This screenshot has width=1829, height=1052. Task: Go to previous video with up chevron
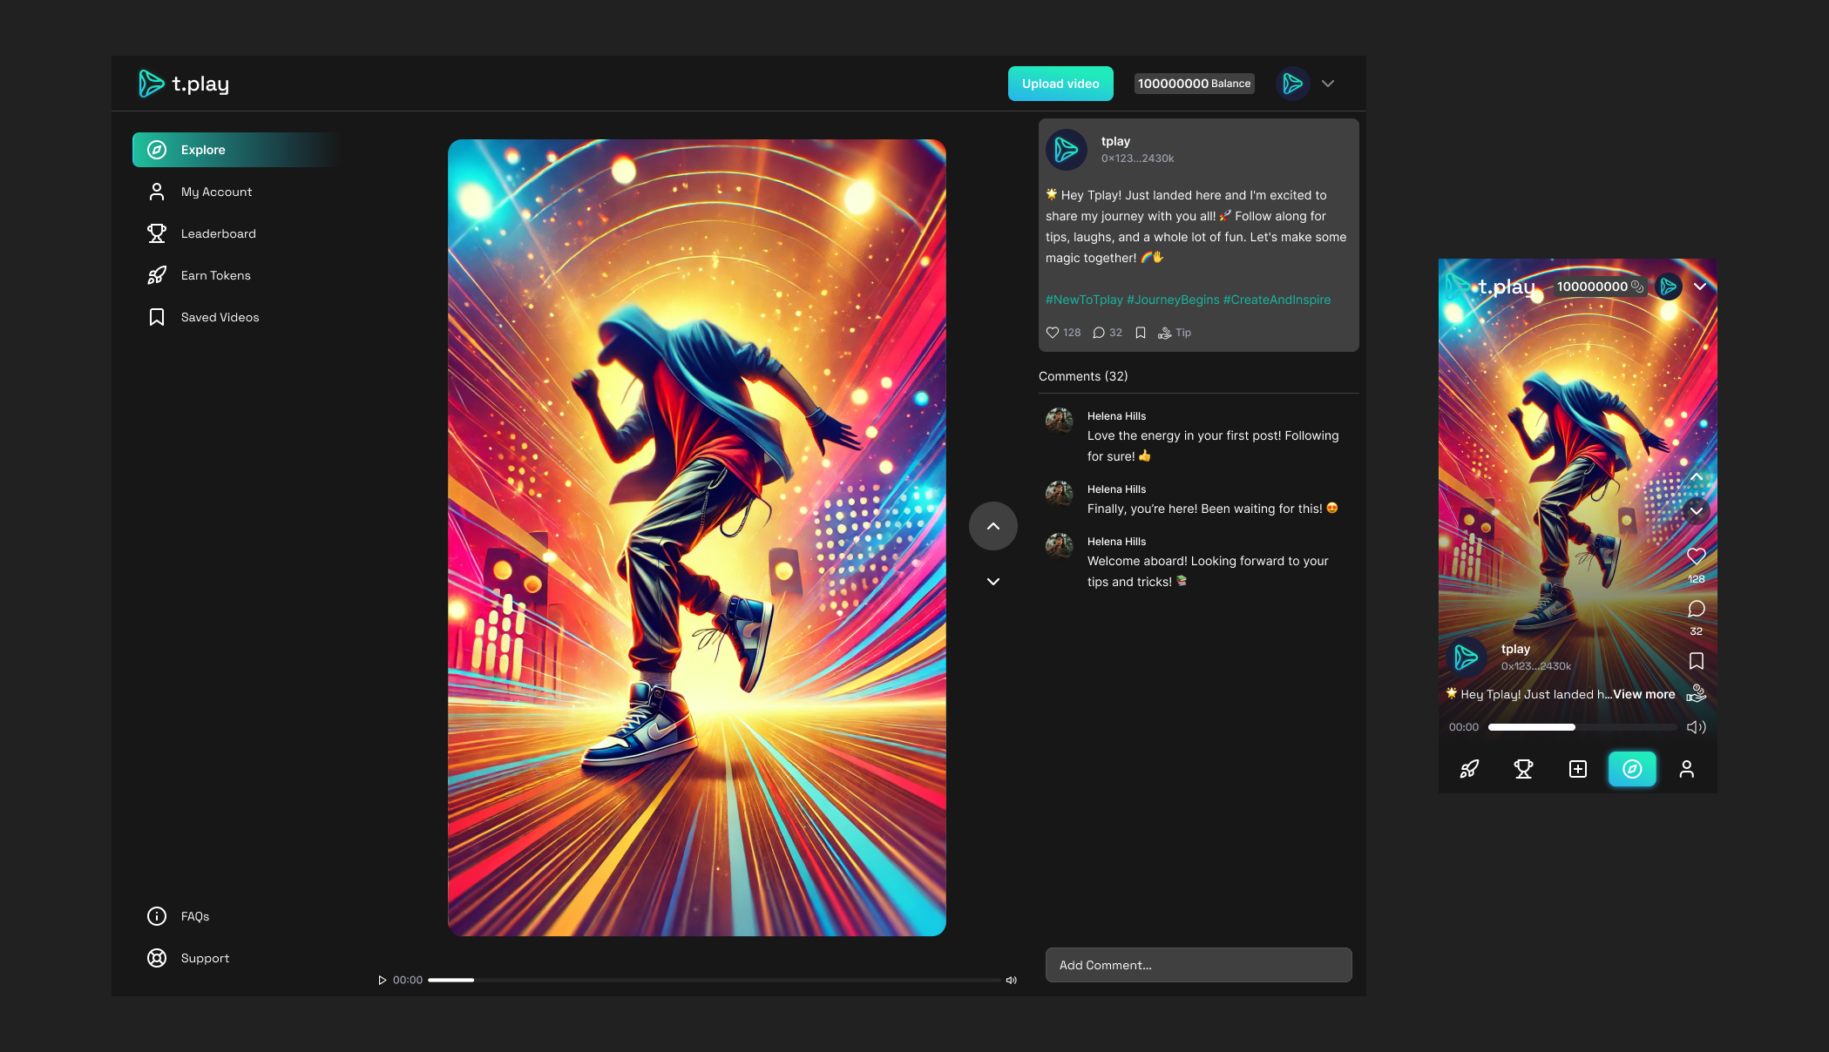click(x=992, y=526)
